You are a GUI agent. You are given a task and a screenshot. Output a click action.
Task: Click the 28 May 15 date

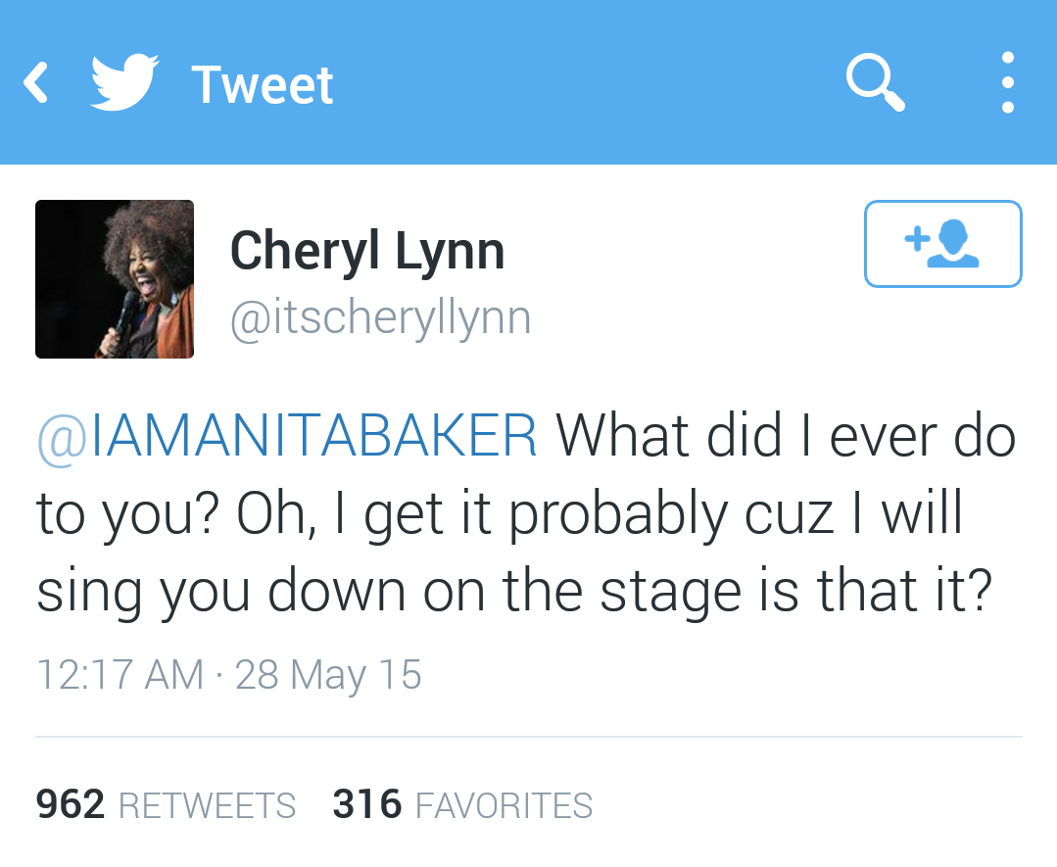coord(328,675)
